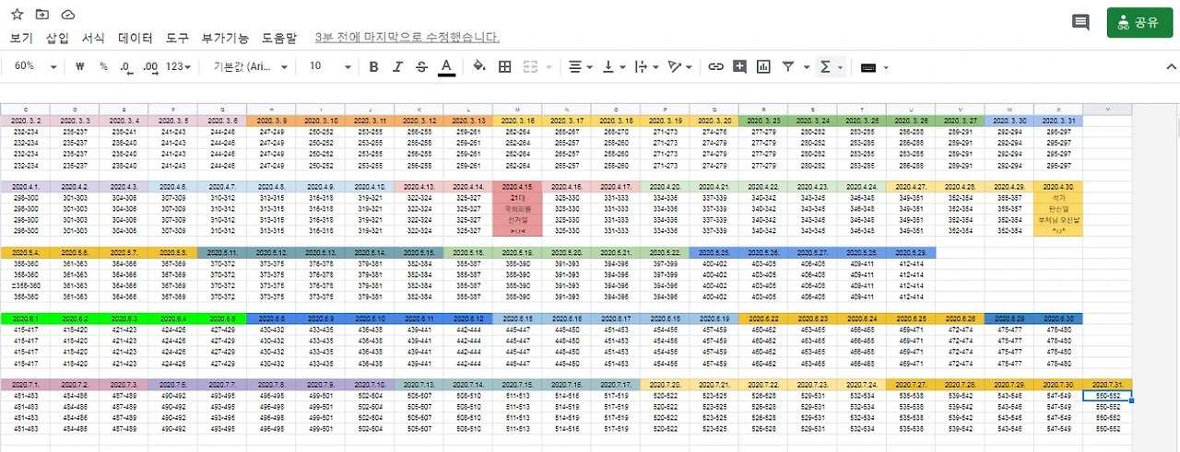Open the last-edit link reading 3분 전에 마지막으로 수정했습니다

pyautogui.click(x=407, y=38)
